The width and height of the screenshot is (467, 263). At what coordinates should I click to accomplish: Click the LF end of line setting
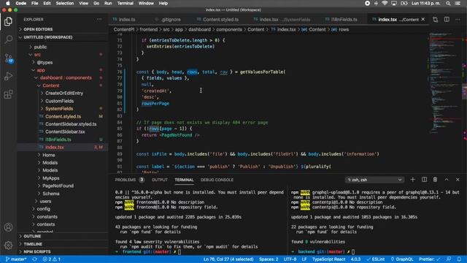(x=304, y=259)
